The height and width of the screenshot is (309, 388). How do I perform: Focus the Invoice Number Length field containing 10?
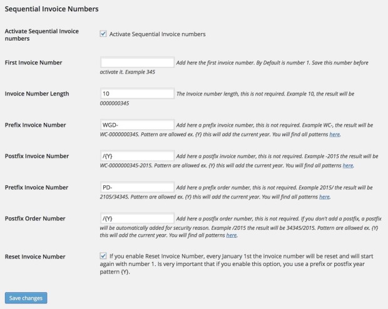tap(137, 94)
